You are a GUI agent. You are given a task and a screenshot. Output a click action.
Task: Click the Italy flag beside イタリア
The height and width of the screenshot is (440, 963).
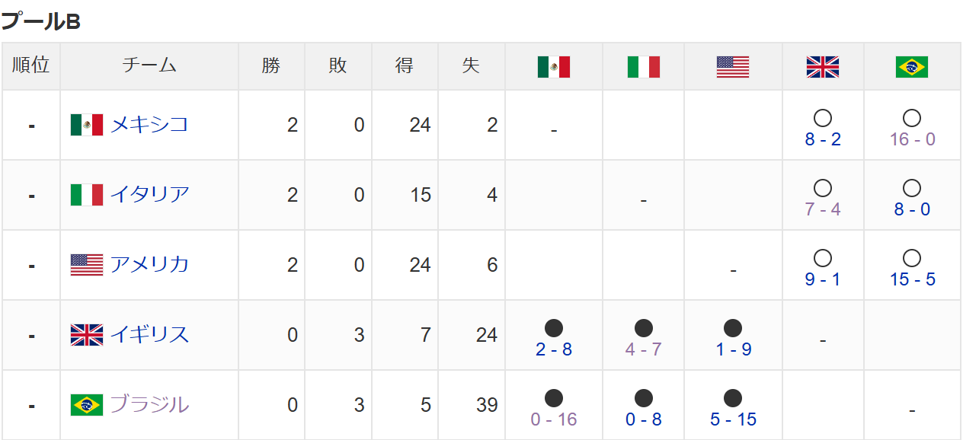coord(87,195)
